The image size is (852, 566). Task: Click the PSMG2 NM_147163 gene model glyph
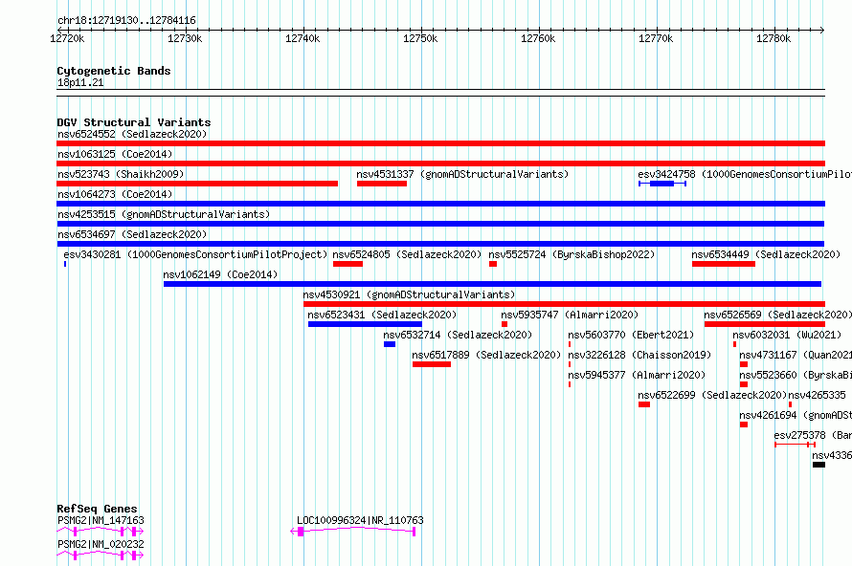click(100, 532)
